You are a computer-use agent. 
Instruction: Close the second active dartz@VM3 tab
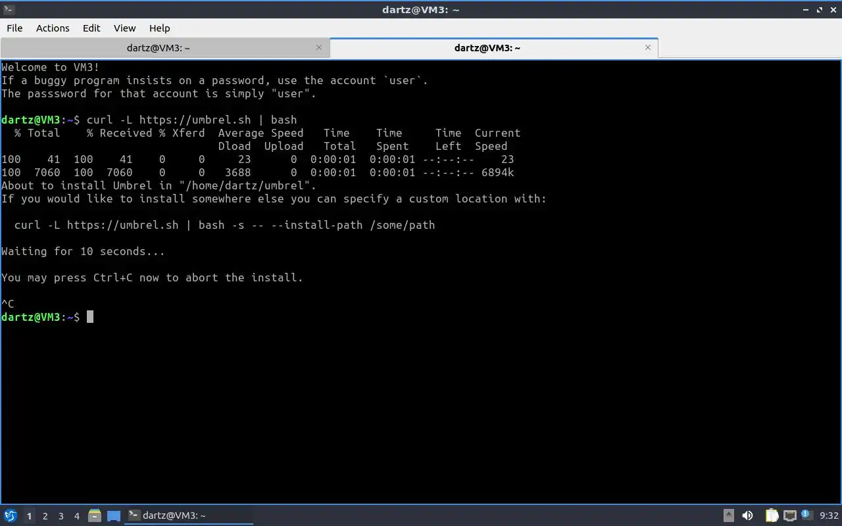648,47
